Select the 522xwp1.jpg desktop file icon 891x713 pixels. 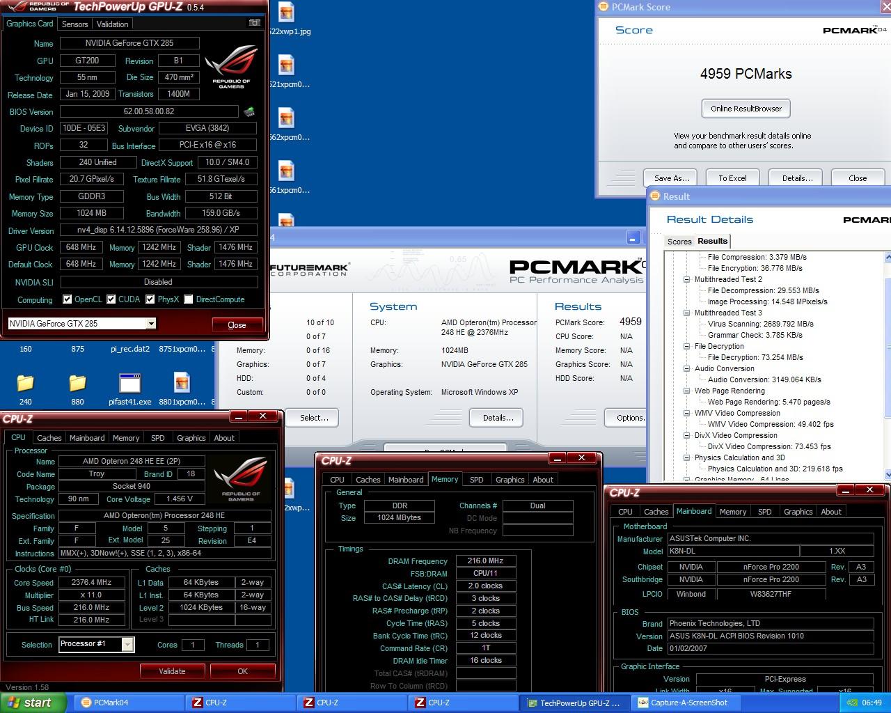point(286,12)
